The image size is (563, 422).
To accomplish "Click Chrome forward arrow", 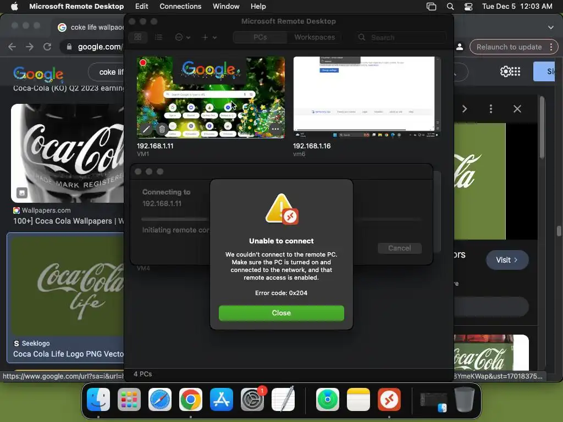I will [30, 47].
